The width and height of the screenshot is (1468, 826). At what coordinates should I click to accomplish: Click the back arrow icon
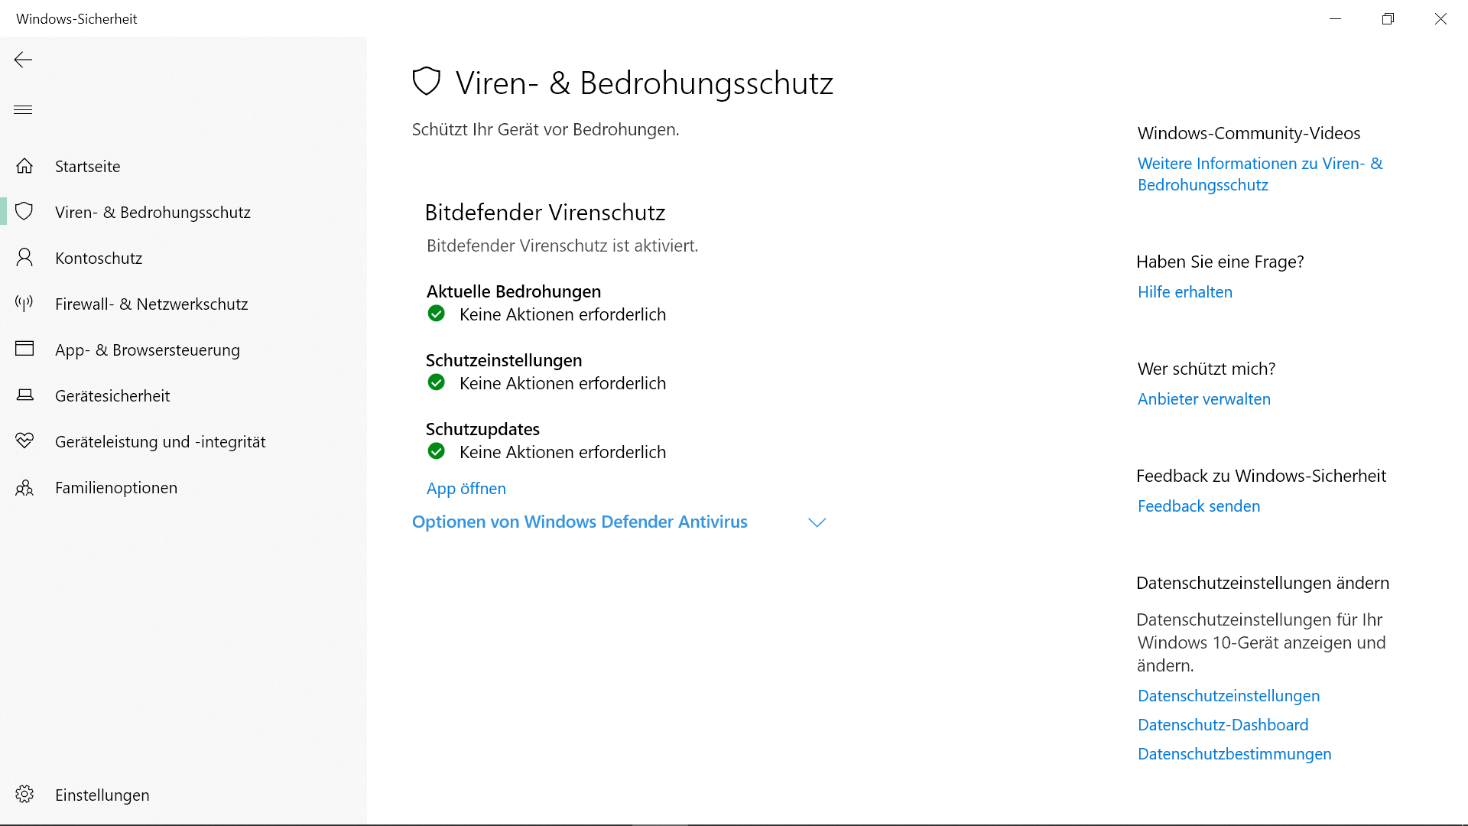point(23,60)
